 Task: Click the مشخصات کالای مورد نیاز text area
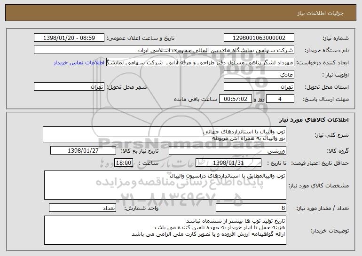pos(165,185)
